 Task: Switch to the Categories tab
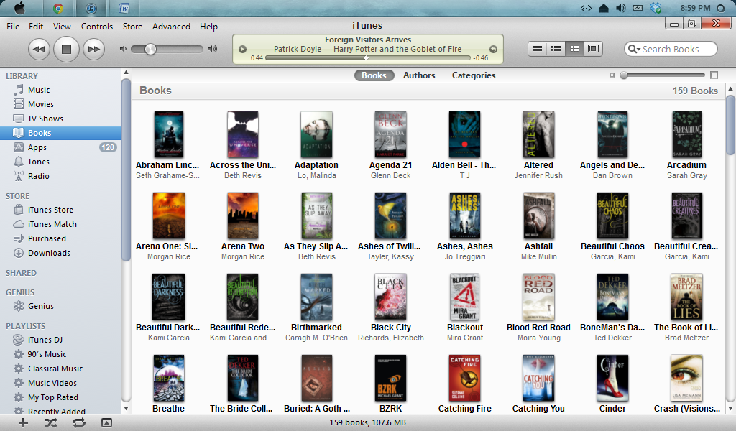[x=474, y=75]
